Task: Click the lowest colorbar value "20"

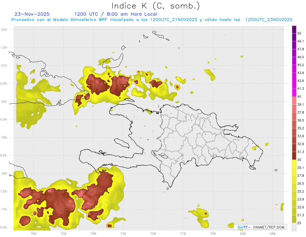Action: [x=299, y=223]
